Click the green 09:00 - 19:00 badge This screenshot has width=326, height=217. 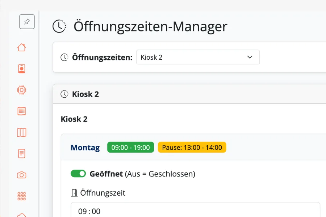(x=130, y=147)
